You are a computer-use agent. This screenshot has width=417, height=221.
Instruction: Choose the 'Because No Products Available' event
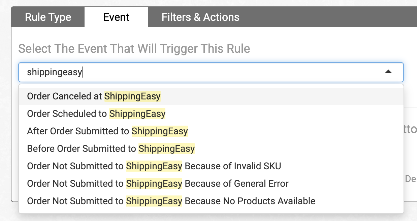250,201
